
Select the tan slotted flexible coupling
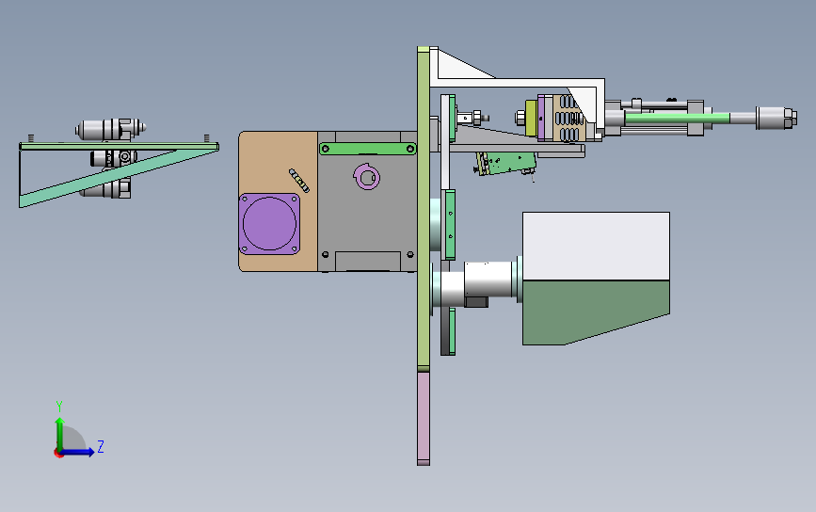point(568,118)
